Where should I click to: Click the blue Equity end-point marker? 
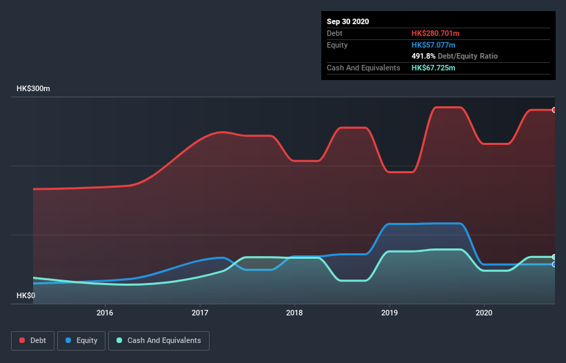[x=554, y=264]
